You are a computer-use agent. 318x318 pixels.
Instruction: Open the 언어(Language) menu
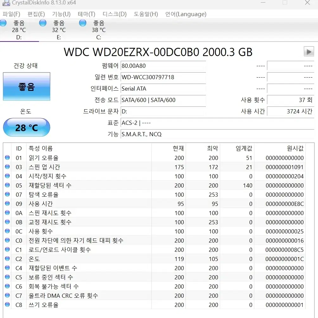coord(186,14)
